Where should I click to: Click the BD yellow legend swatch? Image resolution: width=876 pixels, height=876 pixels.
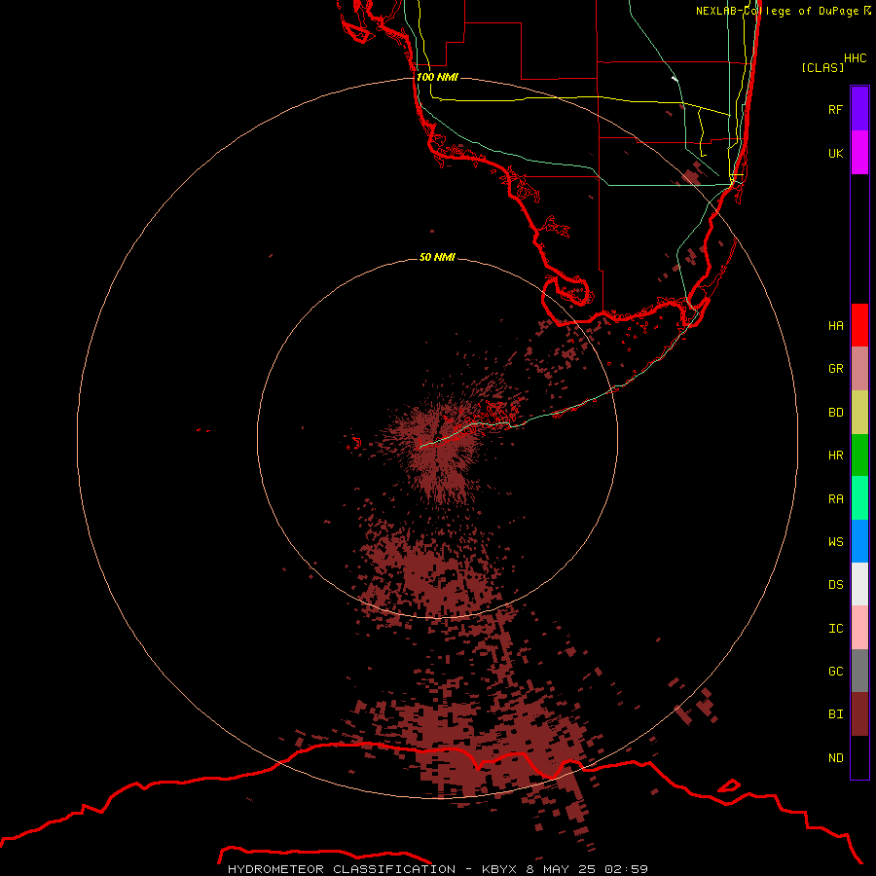coord(859,413)
